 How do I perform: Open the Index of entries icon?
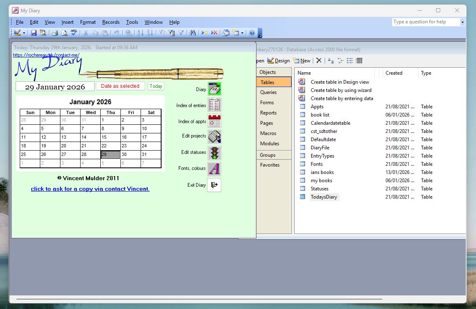[x=214, y=105]
